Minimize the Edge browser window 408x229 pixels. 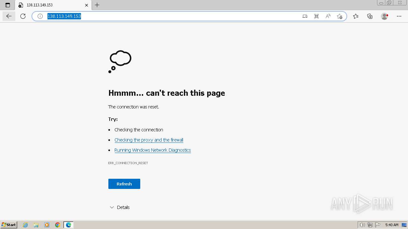(381, 3)
